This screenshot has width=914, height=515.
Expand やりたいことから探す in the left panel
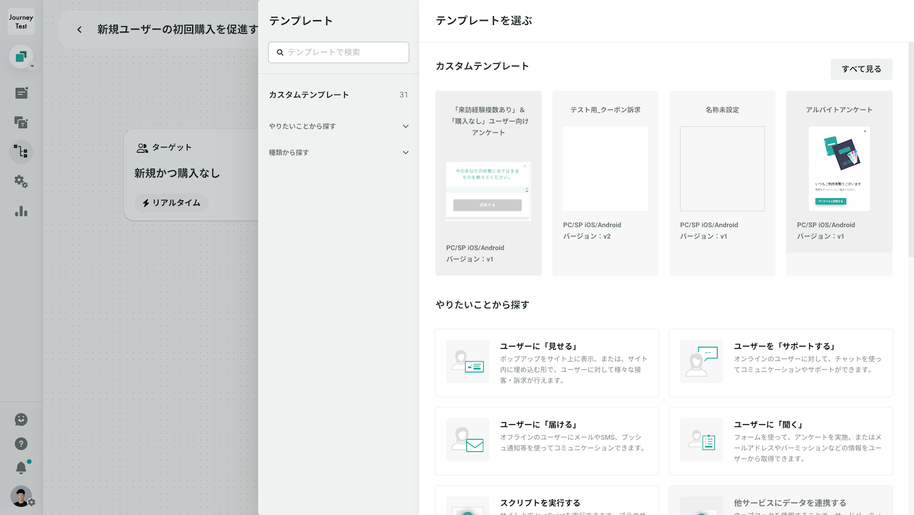pos(339,126)
